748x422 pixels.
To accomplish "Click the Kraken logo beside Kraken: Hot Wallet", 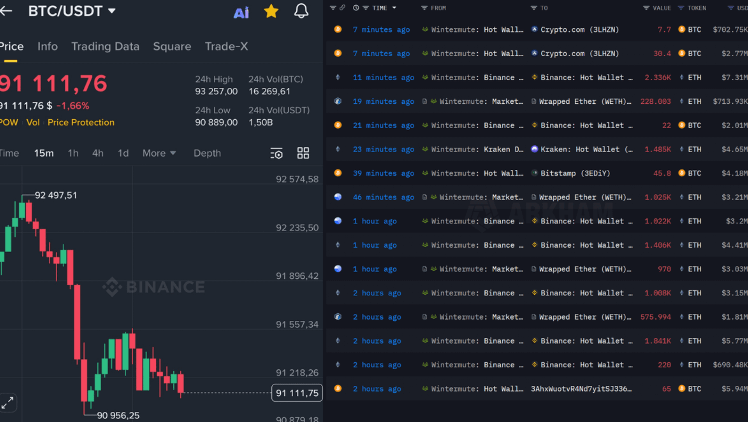I will click(534, 149).
